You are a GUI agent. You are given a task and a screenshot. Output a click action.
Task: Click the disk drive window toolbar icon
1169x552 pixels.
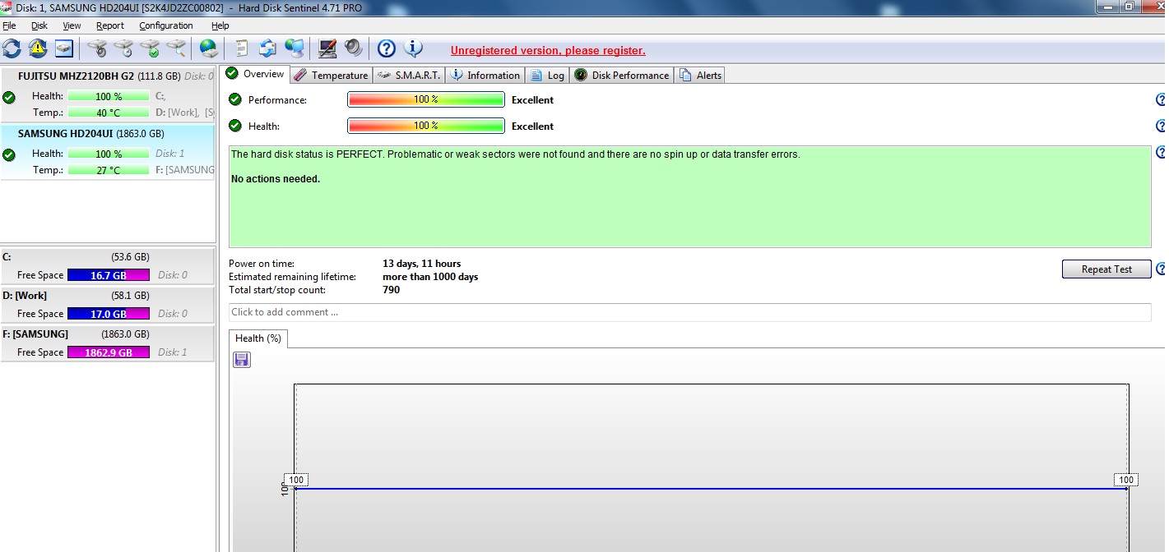[64, 48]
